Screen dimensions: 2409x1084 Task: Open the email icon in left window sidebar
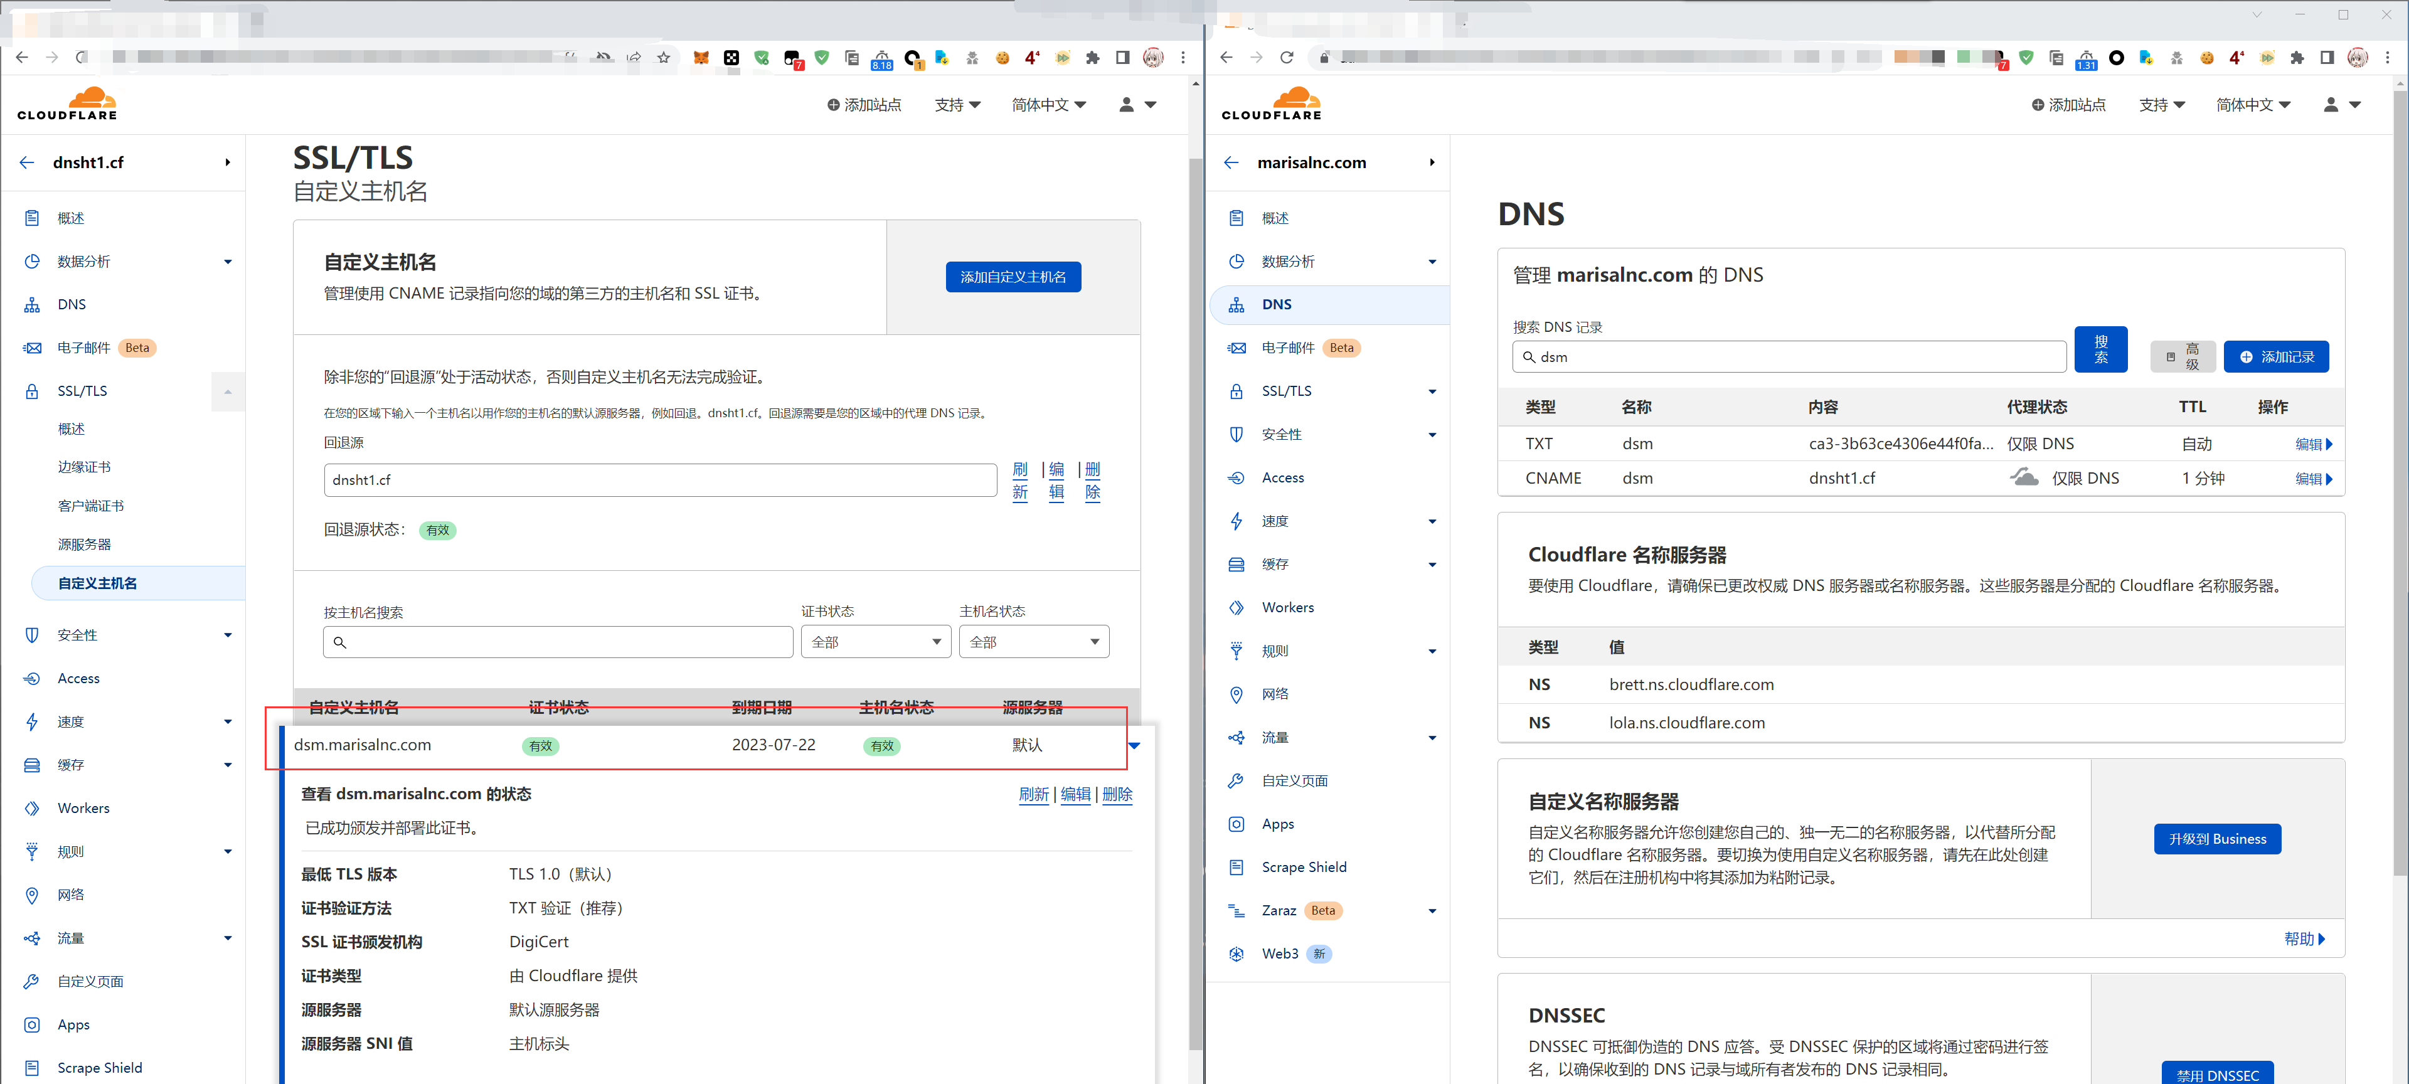[x=32, y=348]
